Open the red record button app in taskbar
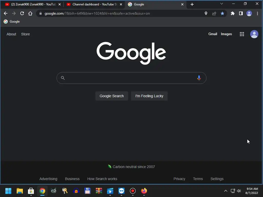 [x=133, y=191]
